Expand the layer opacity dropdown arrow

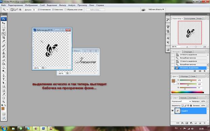click(x=207, y=102)
